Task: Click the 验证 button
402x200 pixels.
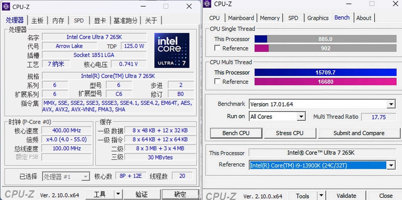Action: [x=142, y=195]
